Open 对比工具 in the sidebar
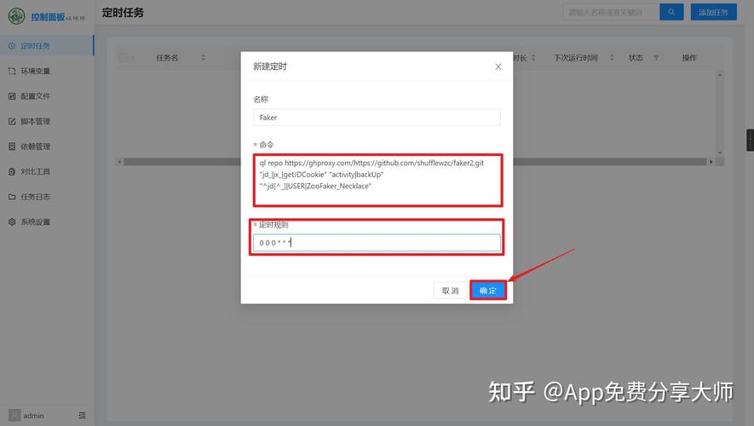This screenshot has height=426, width=754. pos(47,171)
